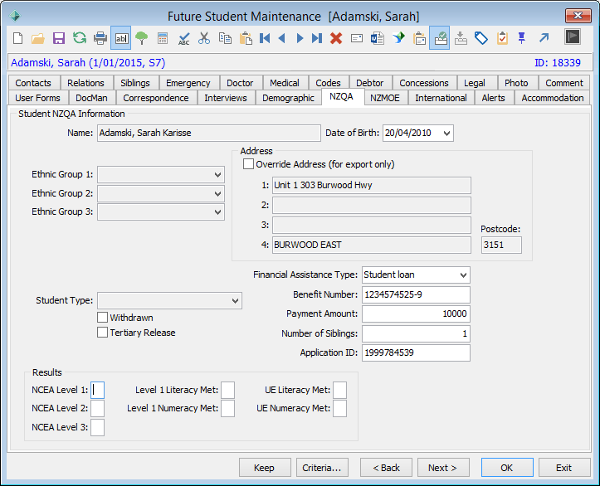Run spell check with the ABC checkmark icon
The image size is (600, 486).
coord(183,38)
